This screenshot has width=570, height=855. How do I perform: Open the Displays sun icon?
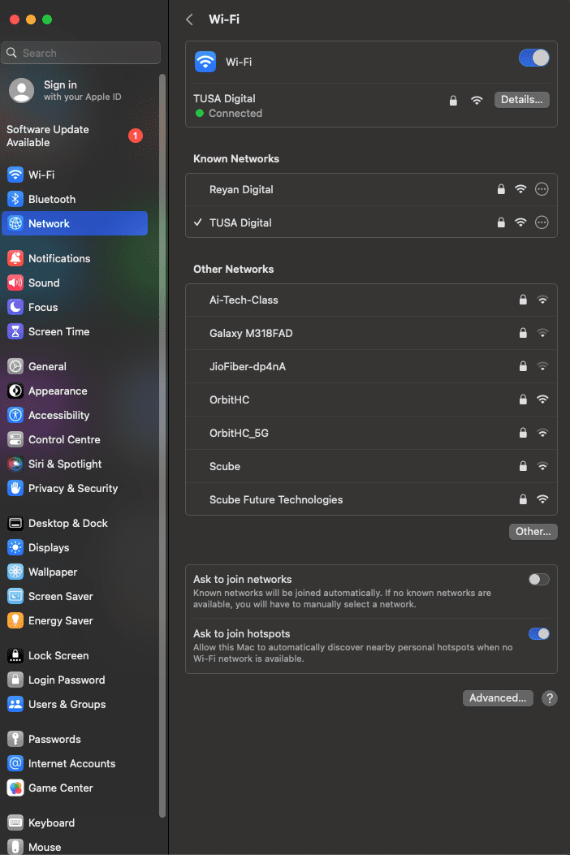tap(15, 547)
